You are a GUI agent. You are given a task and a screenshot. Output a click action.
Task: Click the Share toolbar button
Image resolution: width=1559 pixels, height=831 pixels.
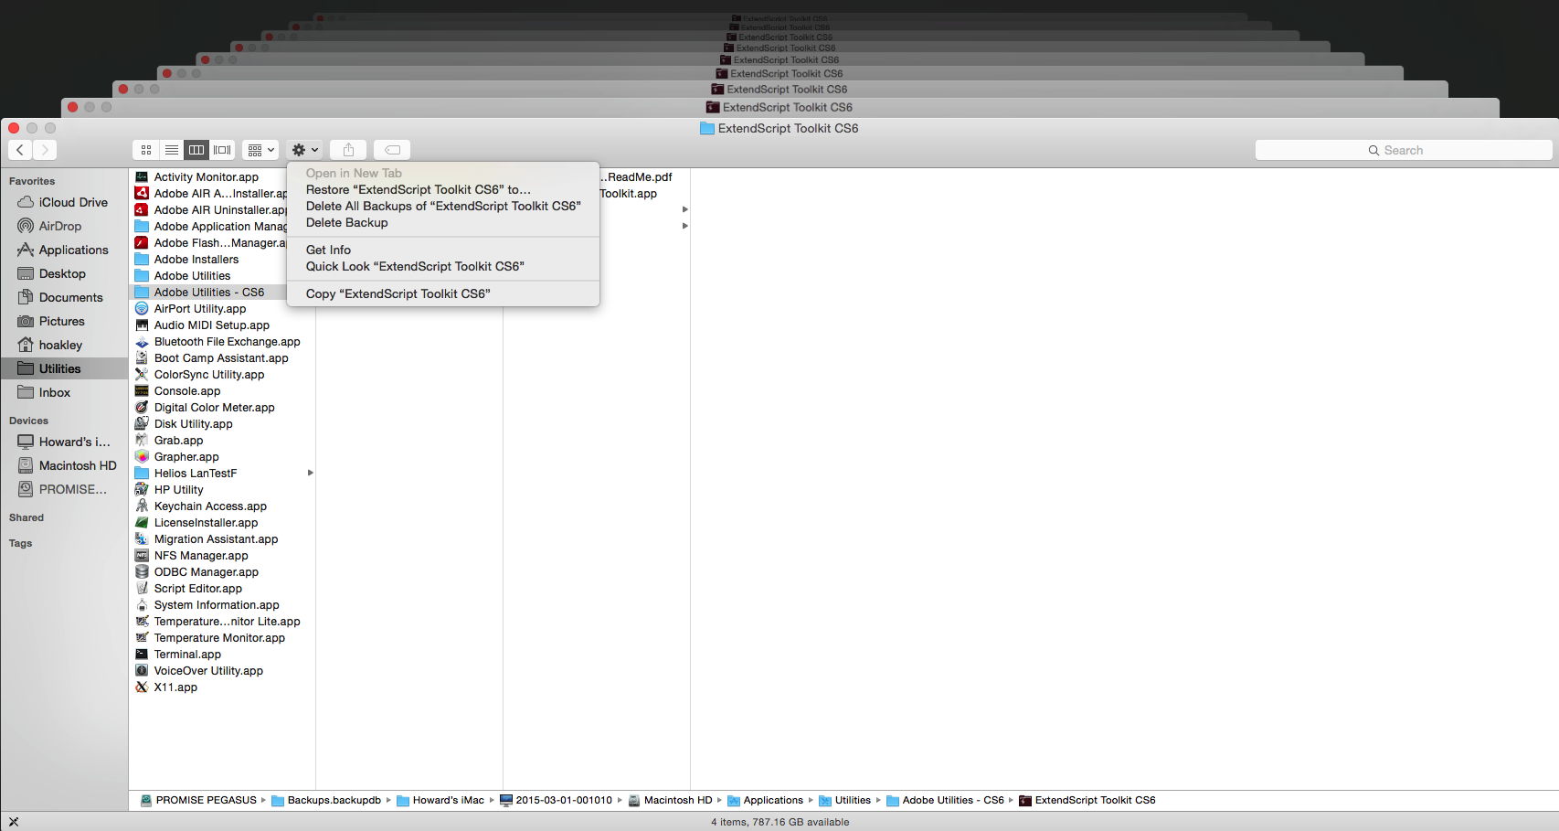pyautogui.click(x=348, y=150)
